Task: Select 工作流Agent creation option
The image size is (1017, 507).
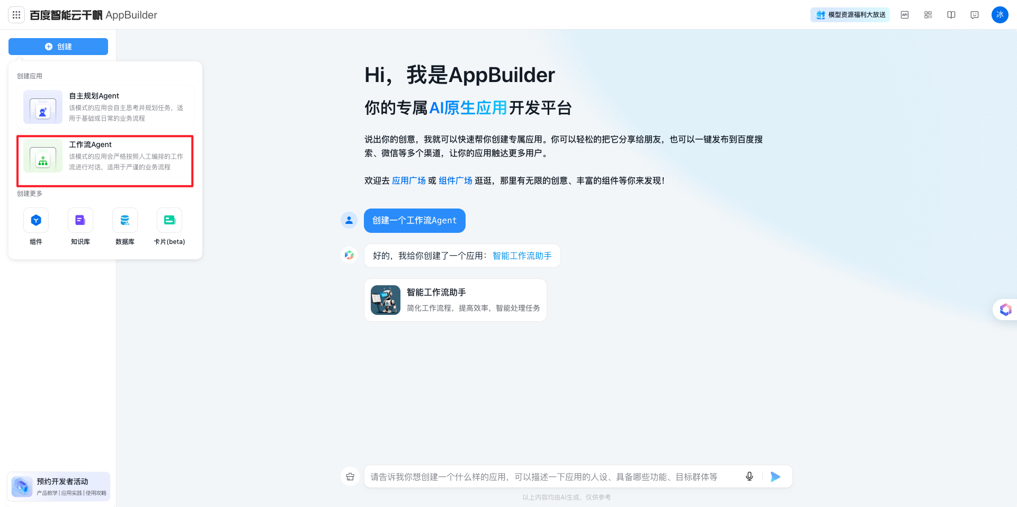Action: coord(105,161)
